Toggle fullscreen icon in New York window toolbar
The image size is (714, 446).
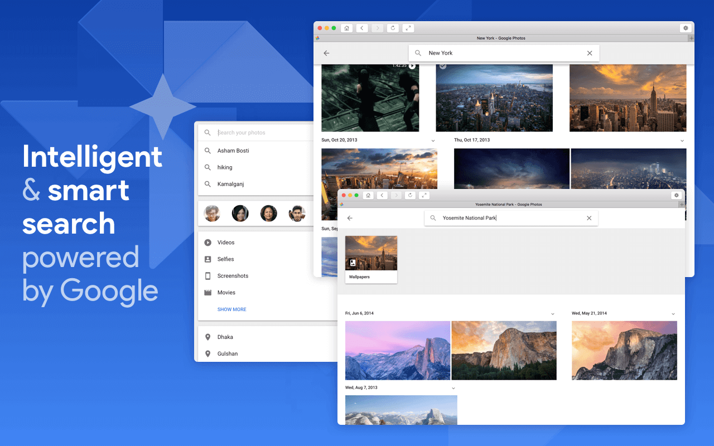click(408, 28)
